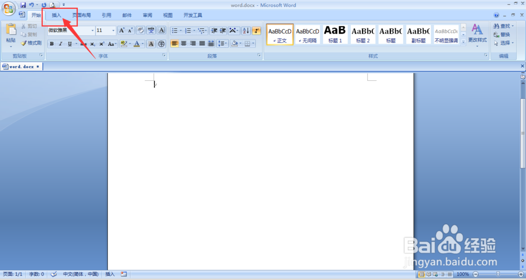This screenshot has width=526, height=280.
Task: Apply subscript formatting
Action: click(x=93, y=44)
